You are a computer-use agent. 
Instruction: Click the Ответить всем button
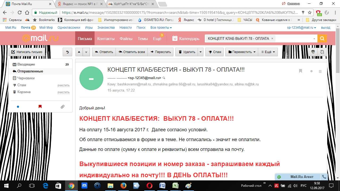point(132,52)
